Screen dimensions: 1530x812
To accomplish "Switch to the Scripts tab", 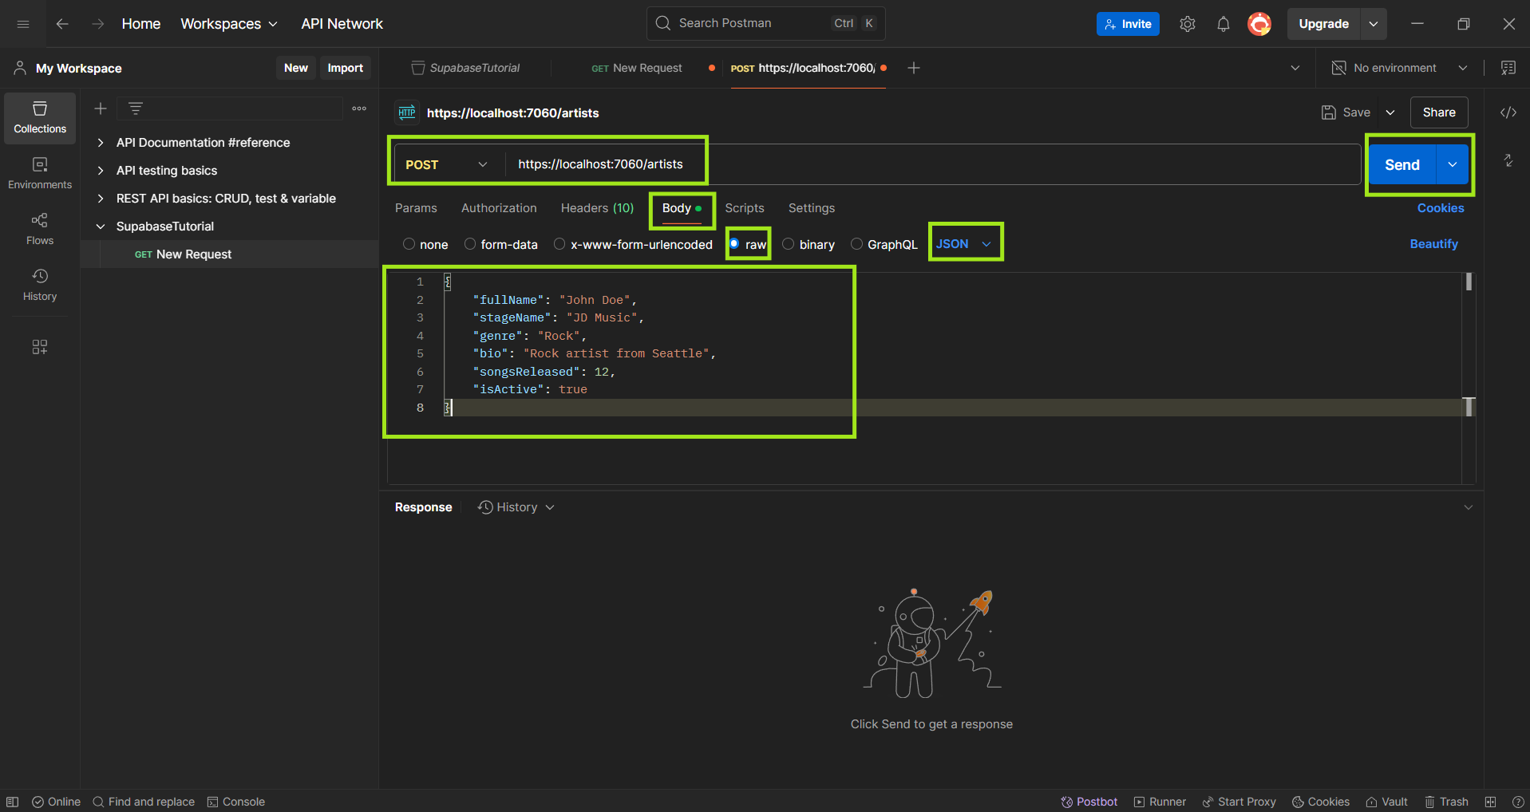I will tap(745, 208).
